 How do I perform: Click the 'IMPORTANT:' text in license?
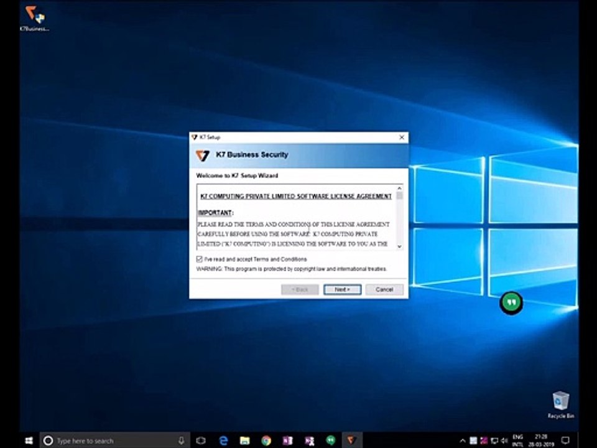pyautogui.click(x=216, y=213)
